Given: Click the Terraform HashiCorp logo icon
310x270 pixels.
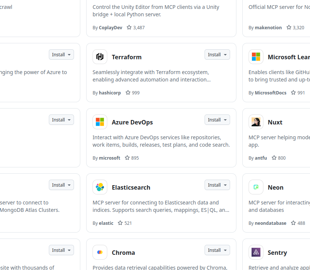Looking at the screenshot, I should [x=100, y=57].
